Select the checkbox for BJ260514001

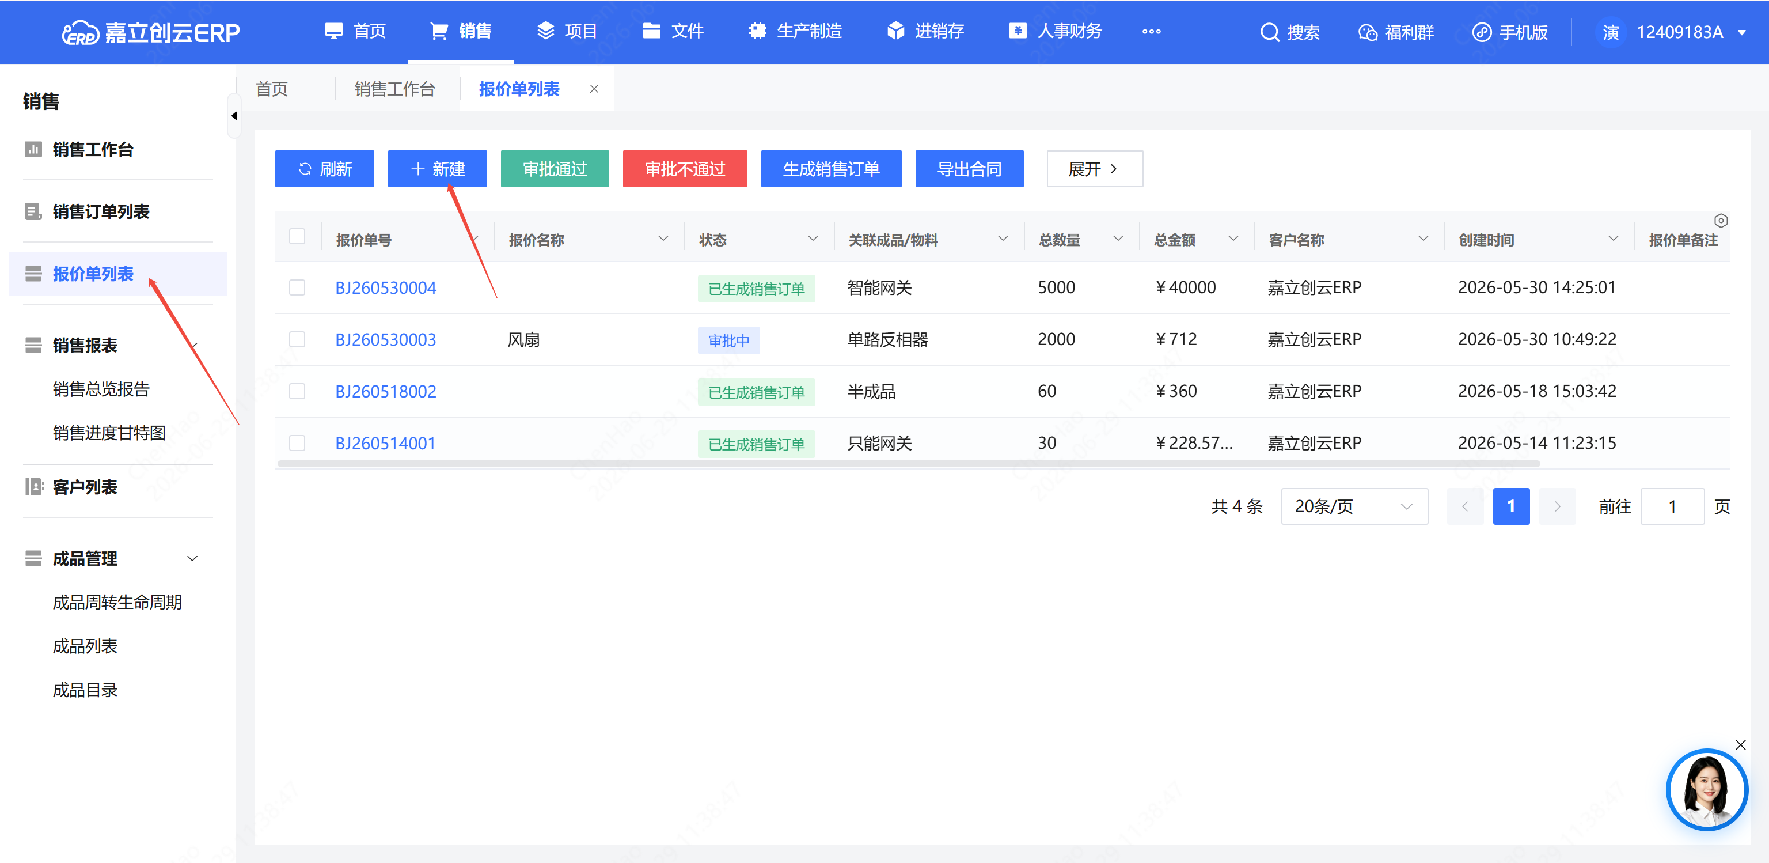pos(297,443)
